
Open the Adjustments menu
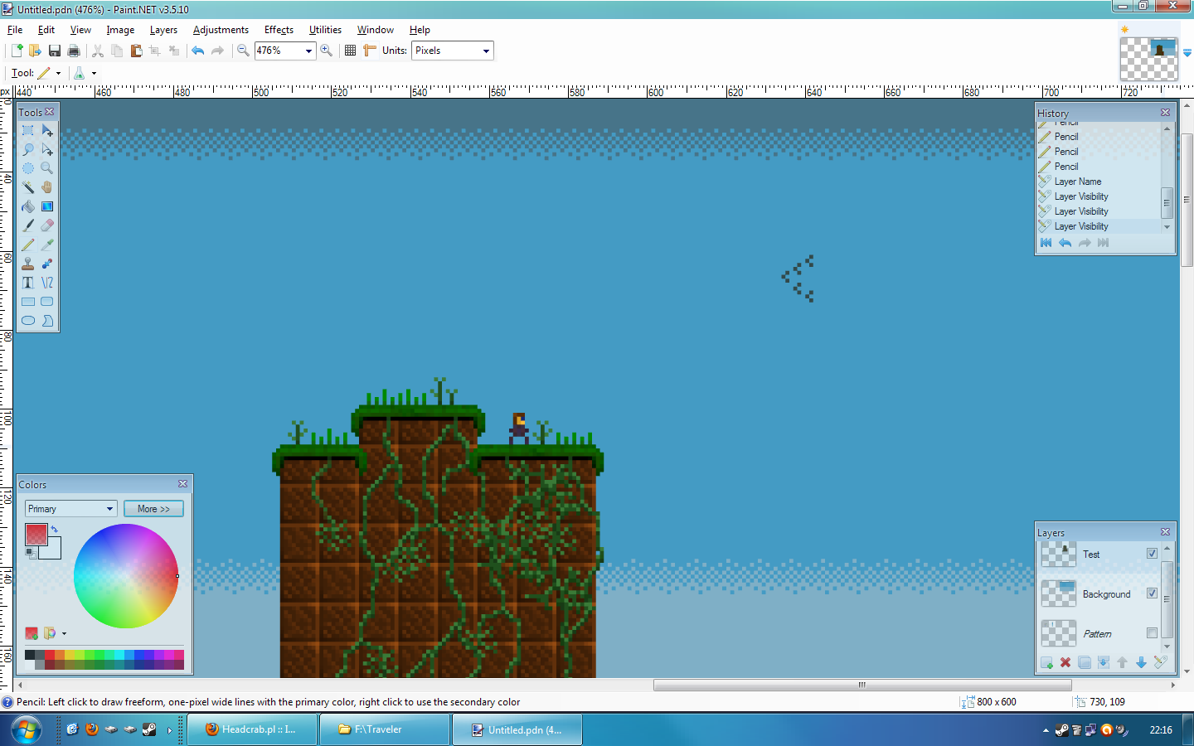pos(221,30)
